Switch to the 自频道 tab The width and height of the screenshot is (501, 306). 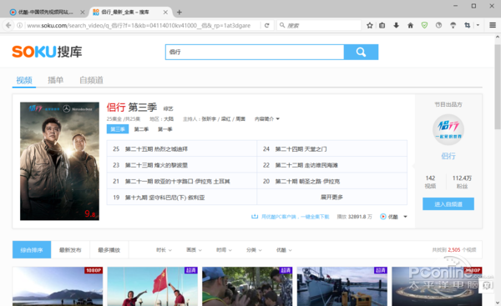click(x=91, y=80)
